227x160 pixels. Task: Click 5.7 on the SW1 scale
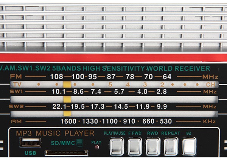[119, 92]
